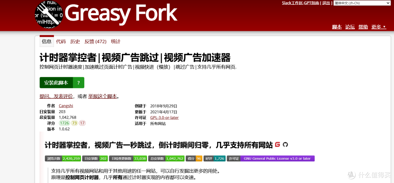Open the 反馈 (472) tab
This screenshot has width=394, height=183.
[x=96, y=41]
